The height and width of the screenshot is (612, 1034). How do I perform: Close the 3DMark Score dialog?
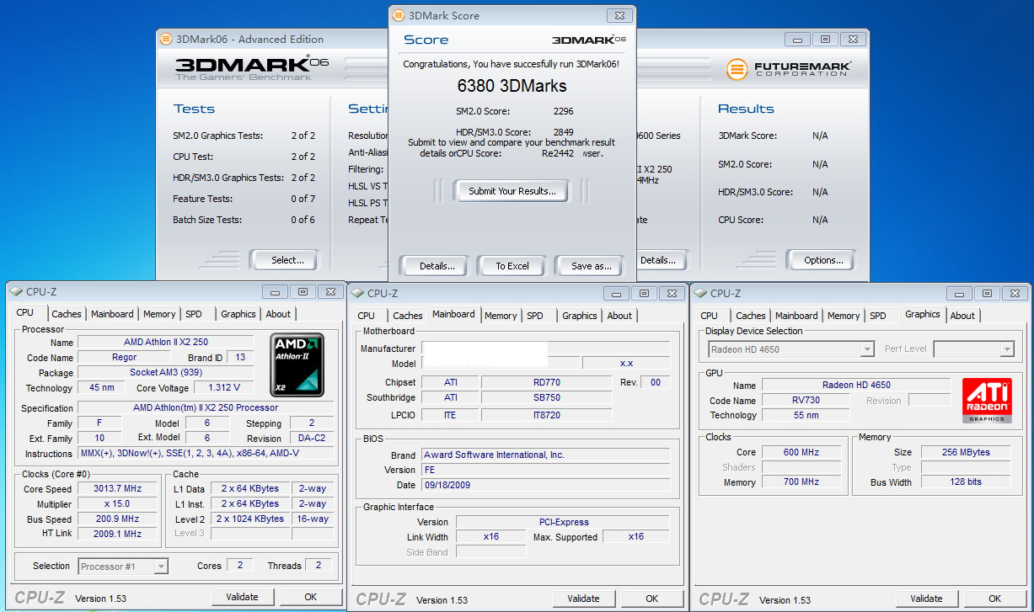(619, 15)
